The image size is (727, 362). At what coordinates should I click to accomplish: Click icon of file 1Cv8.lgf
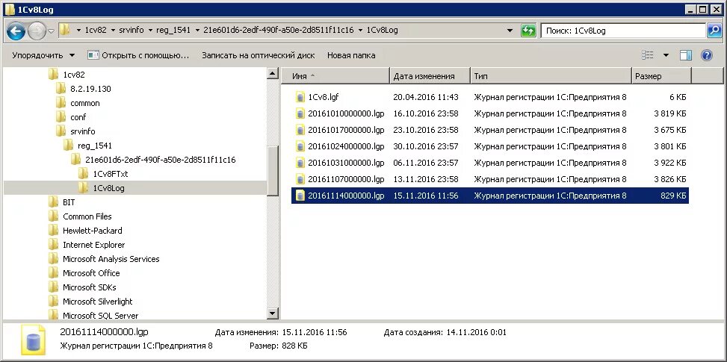[x=300, y=97]
